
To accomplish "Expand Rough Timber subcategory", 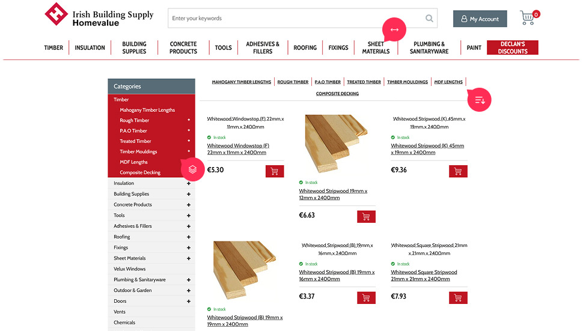I will pos(189,120).
